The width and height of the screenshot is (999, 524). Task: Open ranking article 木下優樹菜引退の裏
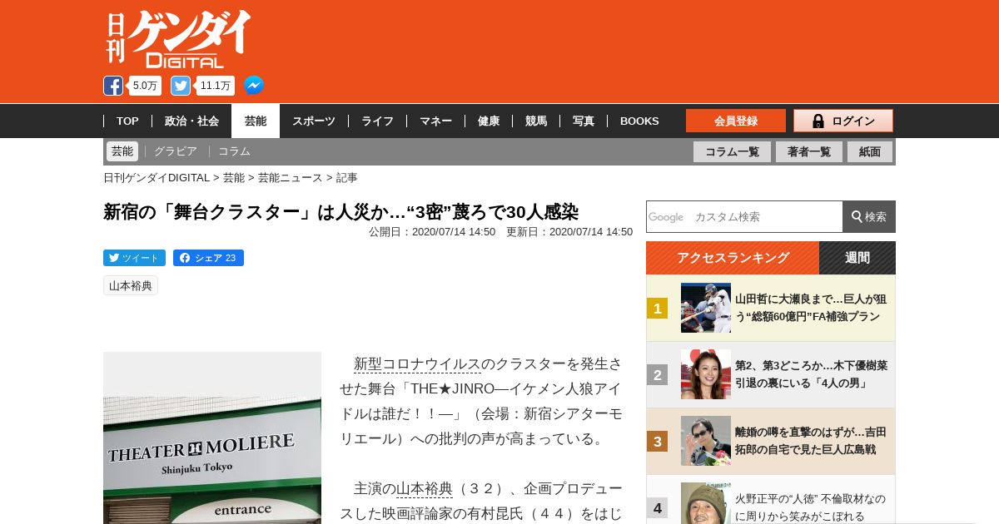[811, 374]
